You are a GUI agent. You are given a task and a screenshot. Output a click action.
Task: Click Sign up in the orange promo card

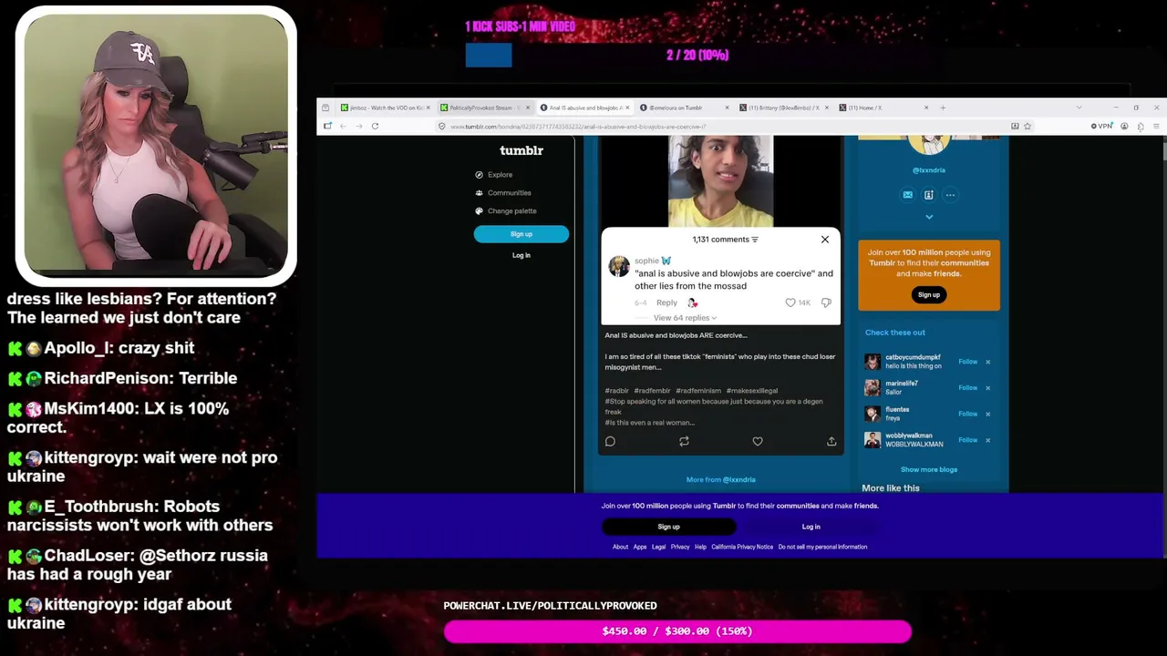[x=929, y=295]
